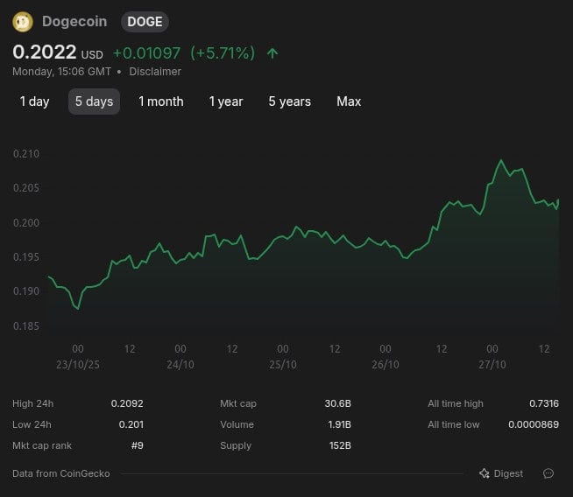This screenshot has width=573, height=497.
Task: Click the chart's peak near 27/10
Action: [501, 161]
